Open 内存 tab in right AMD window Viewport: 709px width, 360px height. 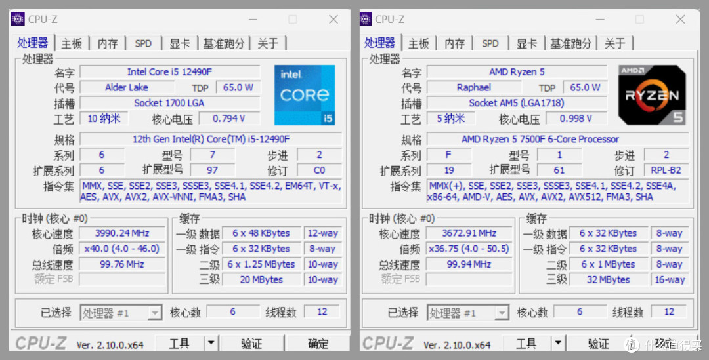point(454,43)
